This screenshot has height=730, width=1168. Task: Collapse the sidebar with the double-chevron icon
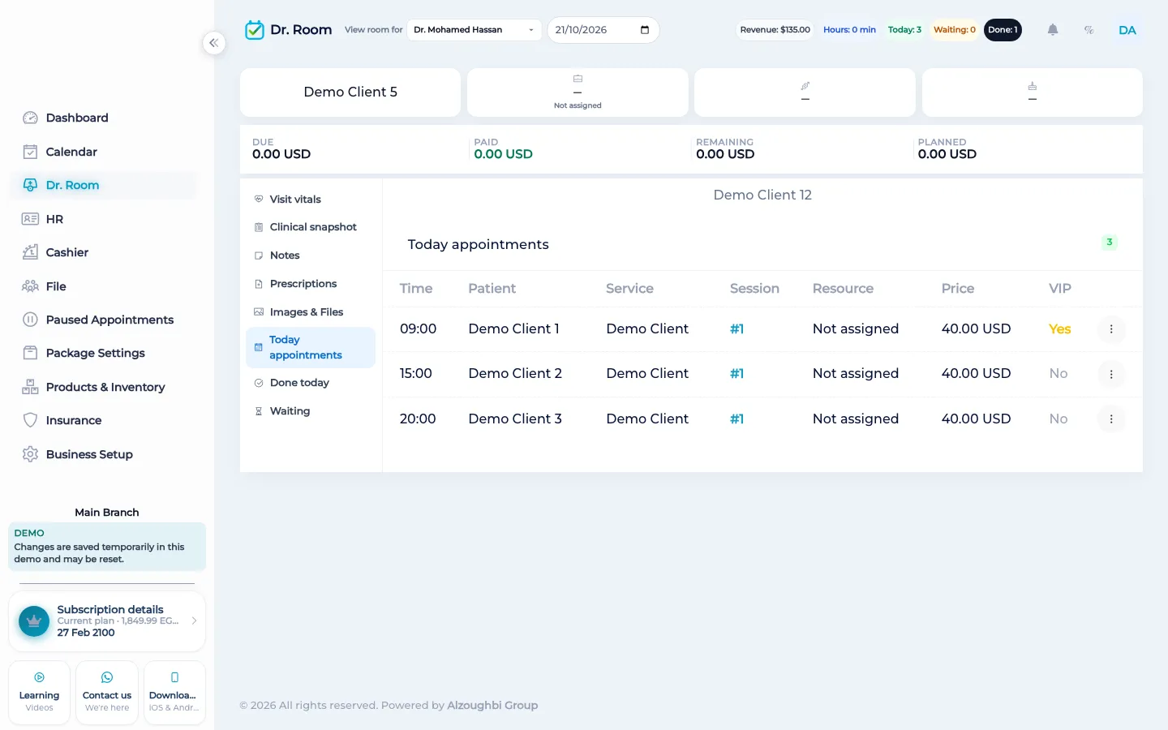tap(213, 43)
